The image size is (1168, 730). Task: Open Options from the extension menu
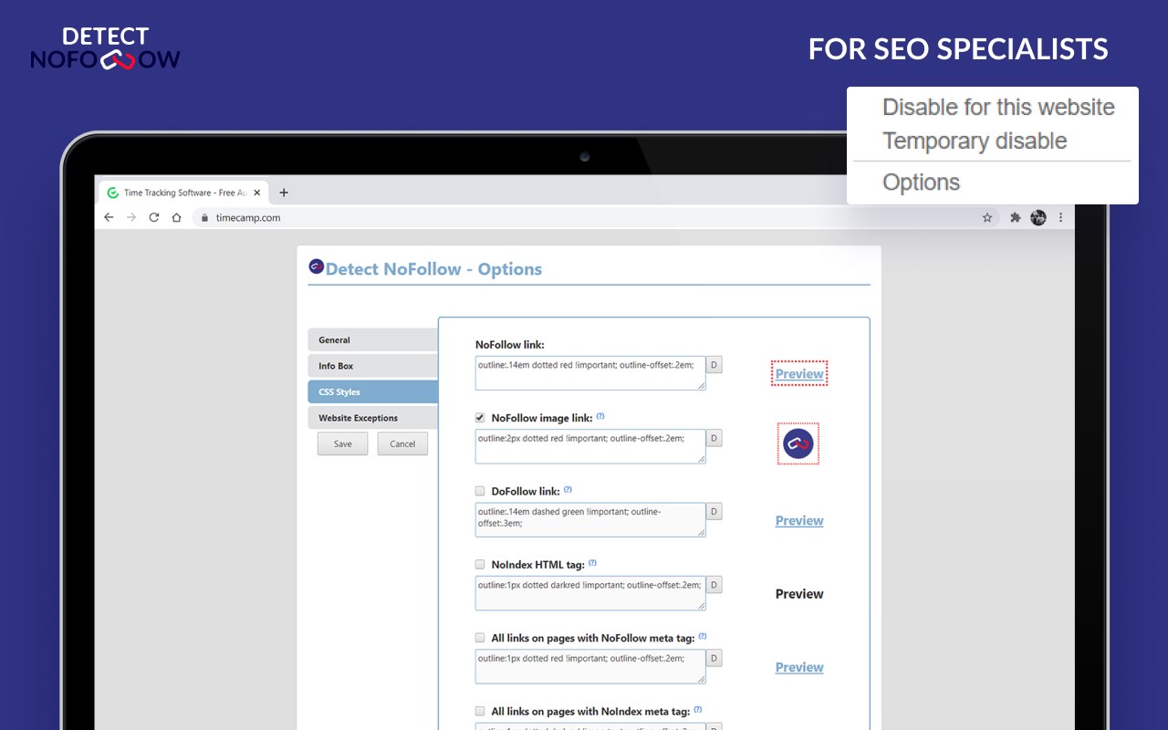(921, 182)
